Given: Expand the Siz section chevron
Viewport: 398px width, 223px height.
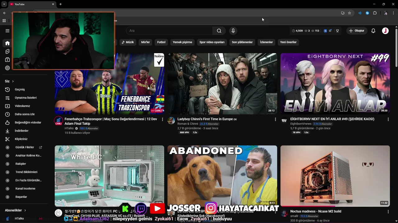Looking at the screenshot, I should [13, 81].
